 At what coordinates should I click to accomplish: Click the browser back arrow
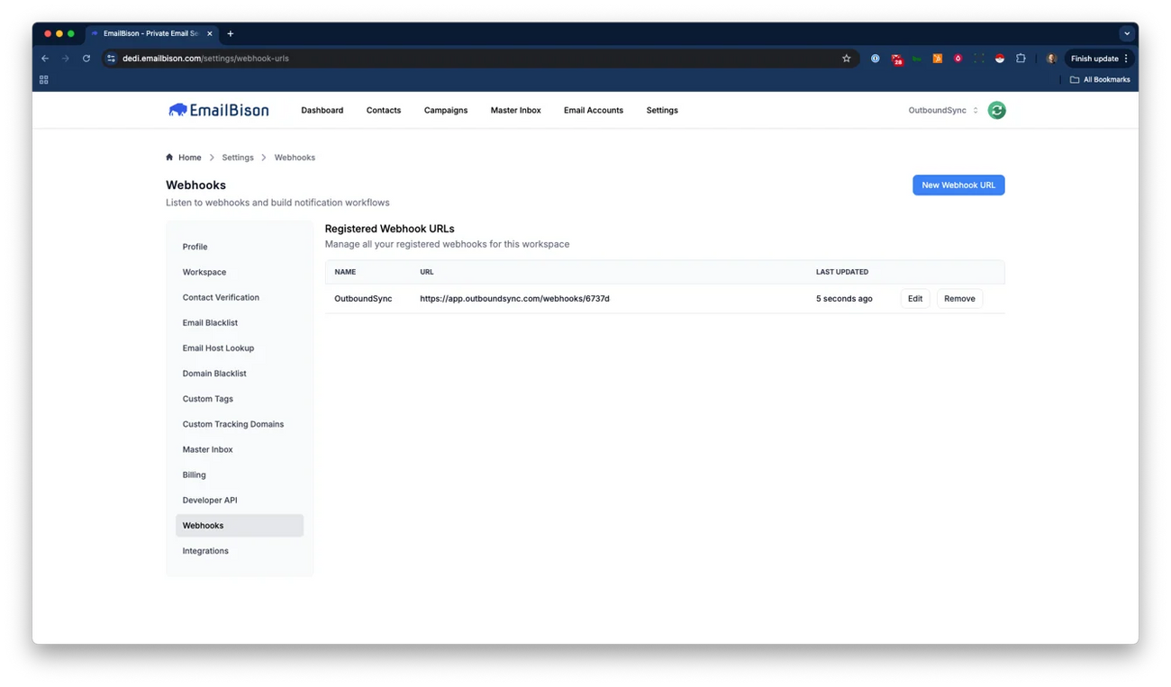(44, 58)
